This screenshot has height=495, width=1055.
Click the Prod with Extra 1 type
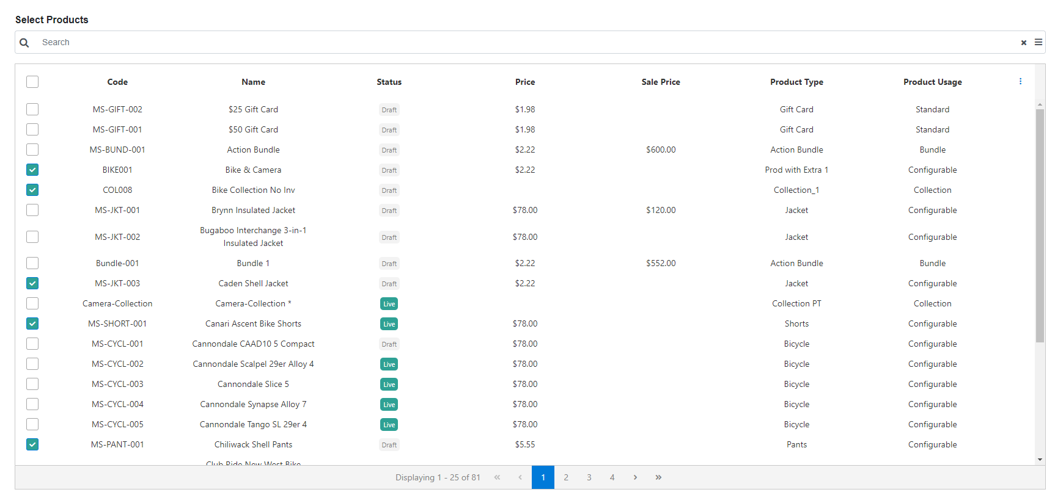(796, 170)
